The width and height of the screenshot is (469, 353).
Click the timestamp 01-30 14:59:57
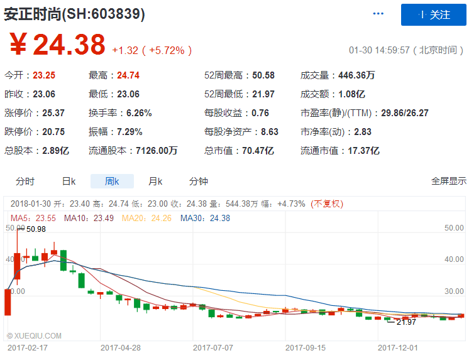379,50
